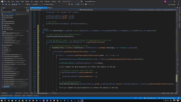Switch to the Class View bottom tab

[26, 93]
